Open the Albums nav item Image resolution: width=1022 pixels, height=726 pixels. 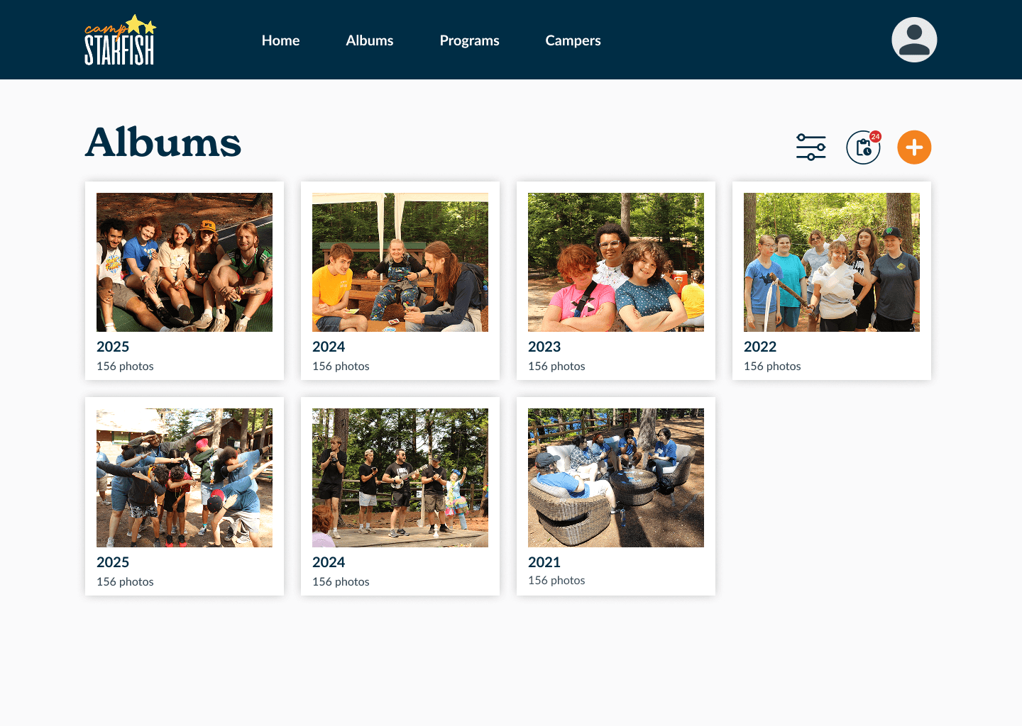tap(370, 40)
